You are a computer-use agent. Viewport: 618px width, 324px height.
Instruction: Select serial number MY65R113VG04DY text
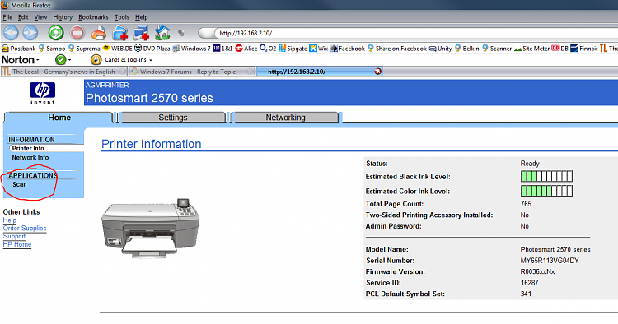[550, 261]
